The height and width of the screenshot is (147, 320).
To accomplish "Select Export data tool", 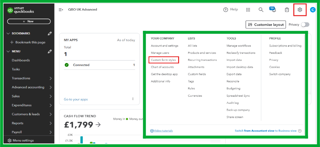I will [x=234, y=74].
